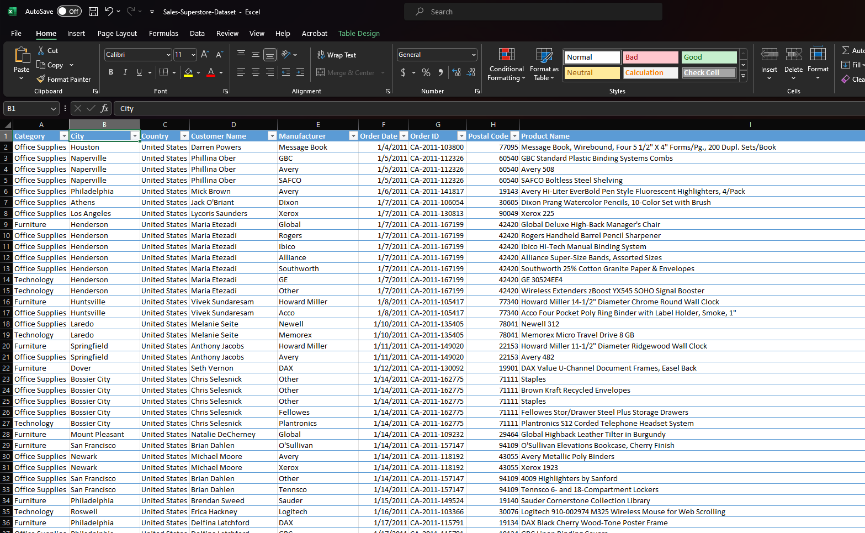Viewport: 865px width, 533px height.
Task: Open Manufacturer column filter dropdown
Action: point(353,136)
